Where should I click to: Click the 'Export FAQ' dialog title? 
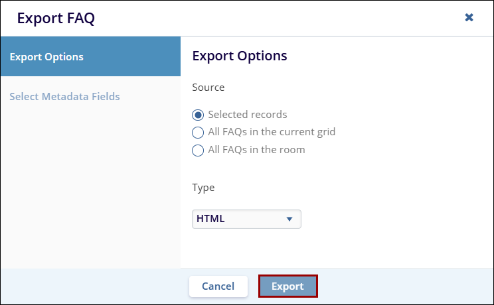tap(56, 18)
